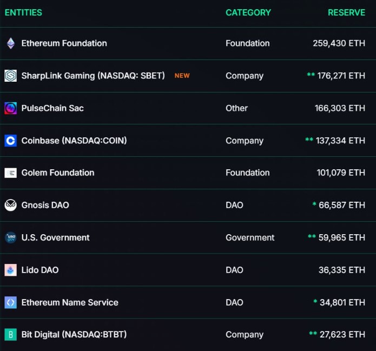Select the 176,271 ETH reserve value
The height and width of the screenshot is (351, 376).
click(341, 76)
